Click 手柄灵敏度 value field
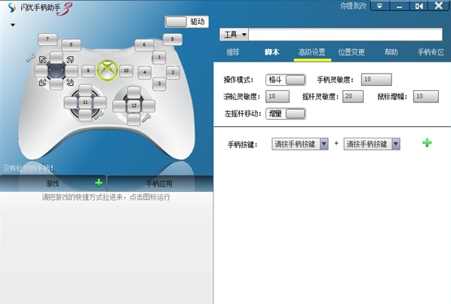This screenshot has width=451, height=304. 376,80
